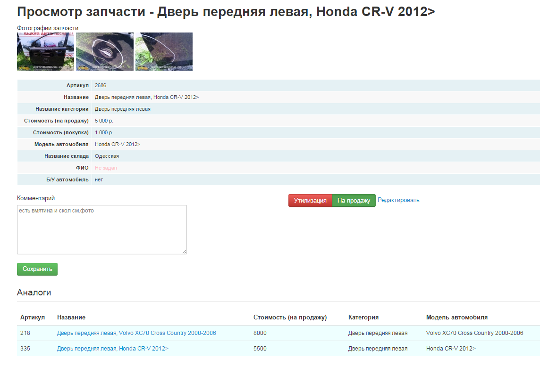Click the Артикул column header in analogs
The width and height of the screenshot is (540, 367).
point(33,317)
